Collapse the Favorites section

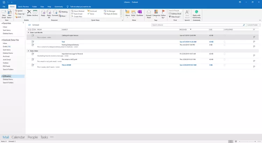(x=2, y=23)
